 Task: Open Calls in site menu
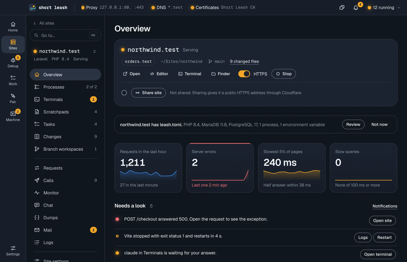coord(65,180)
